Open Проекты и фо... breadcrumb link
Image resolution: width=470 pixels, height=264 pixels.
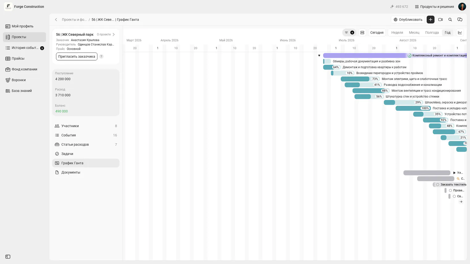74,19
